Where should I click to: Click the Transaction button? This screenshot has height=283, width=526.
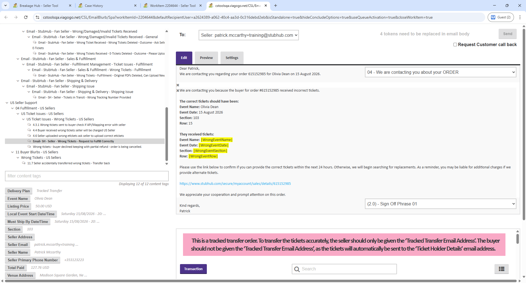193,269
